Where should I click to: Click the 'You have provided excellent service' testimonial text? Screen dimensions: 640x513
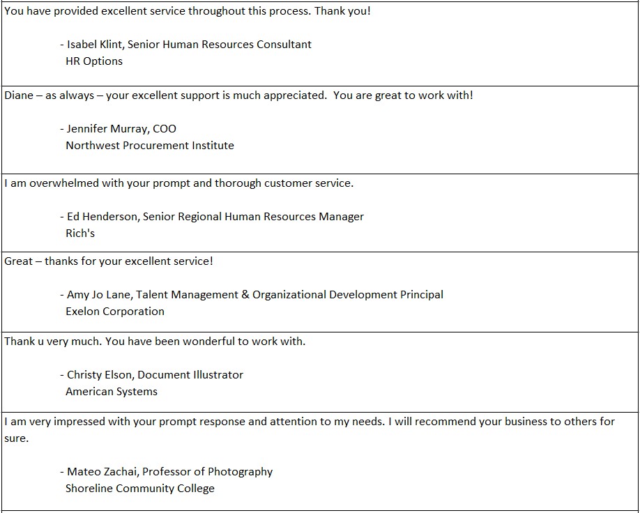tap(188, 11)
